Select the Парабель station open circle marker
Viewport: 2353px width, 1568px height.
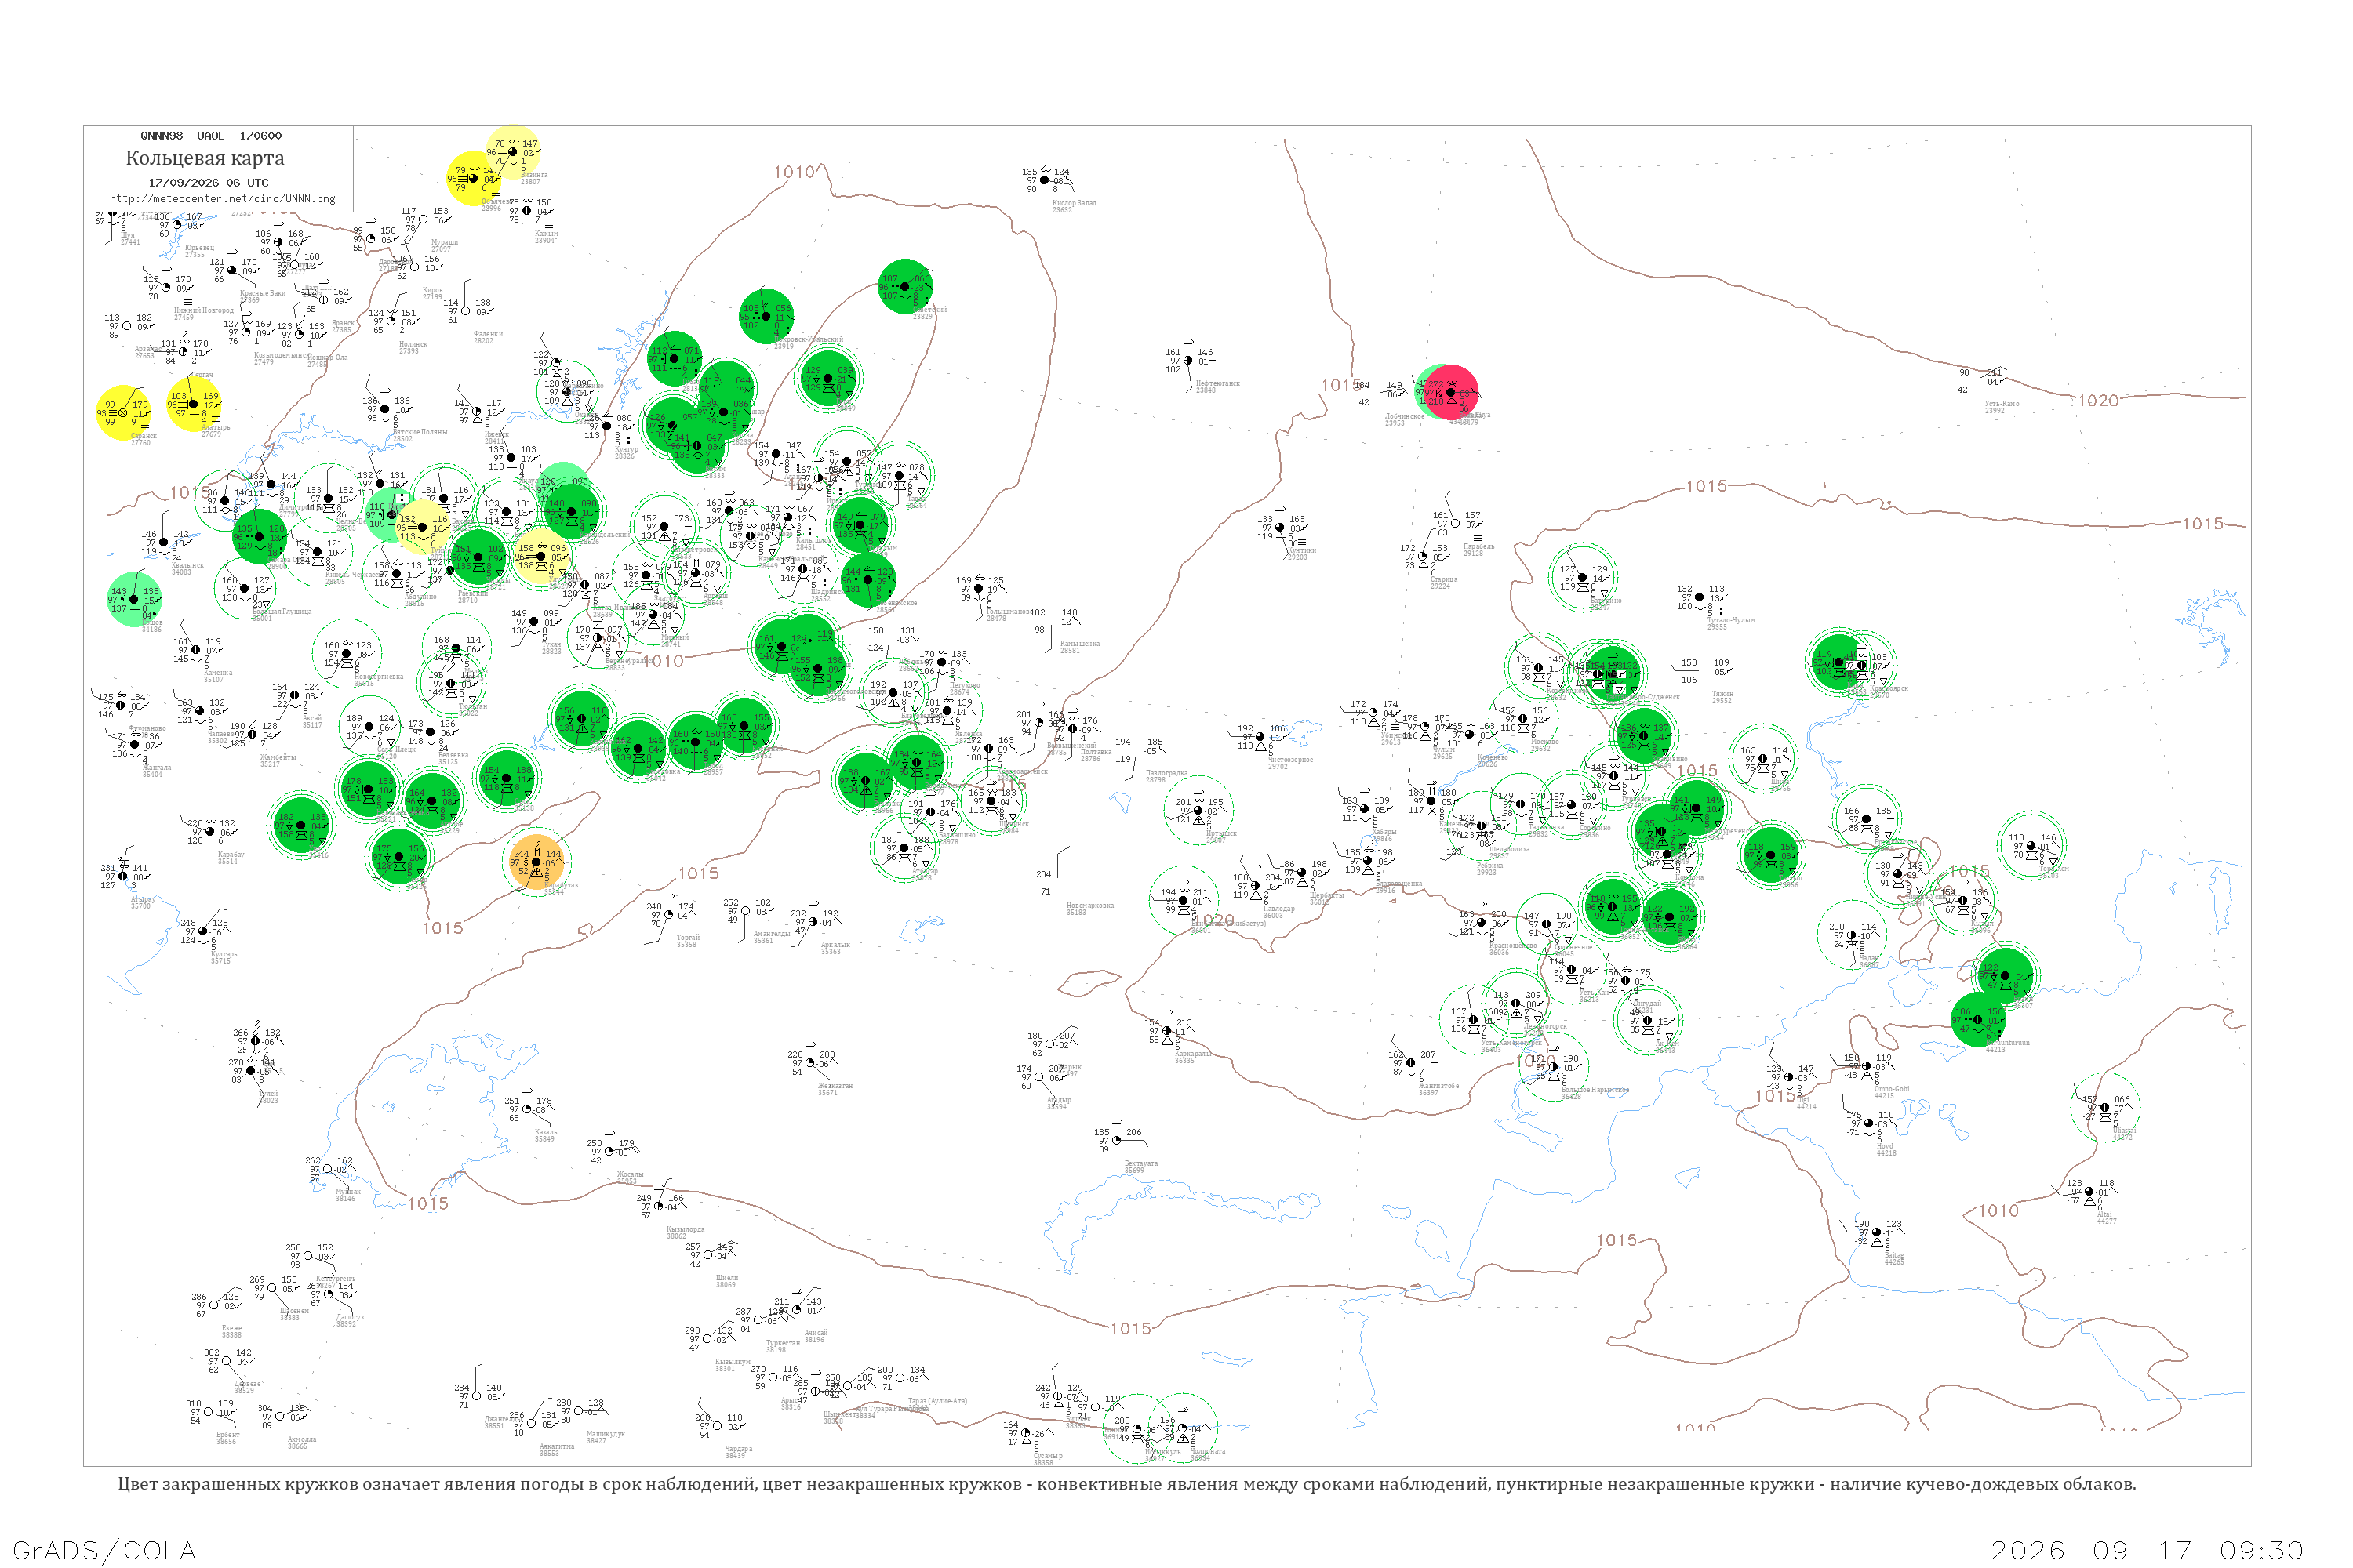pyautogui.click(x=1456, y=523)
